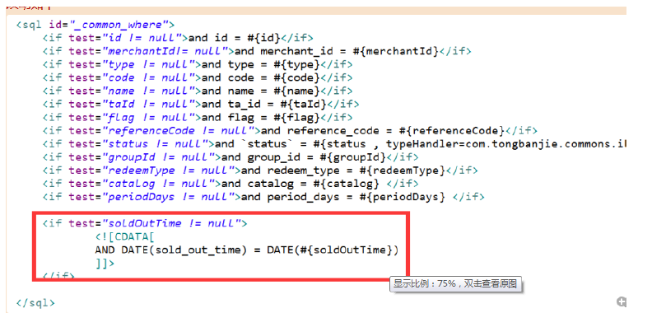
Task: Click the line with 'redeem_type = #{redeemType}'
Action: (260, 171)
